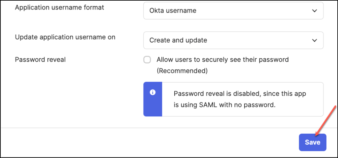Save the application settings
The width and height of the screenshot is (338, 158).
point(312,142)
